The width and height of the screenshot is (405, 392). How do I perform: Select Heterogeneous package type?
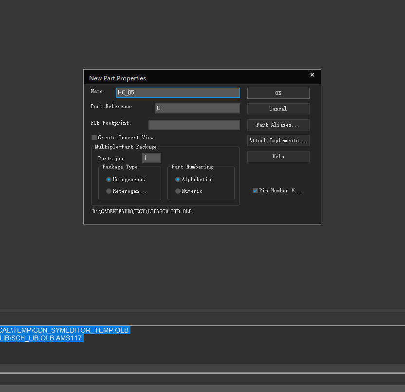109,191
